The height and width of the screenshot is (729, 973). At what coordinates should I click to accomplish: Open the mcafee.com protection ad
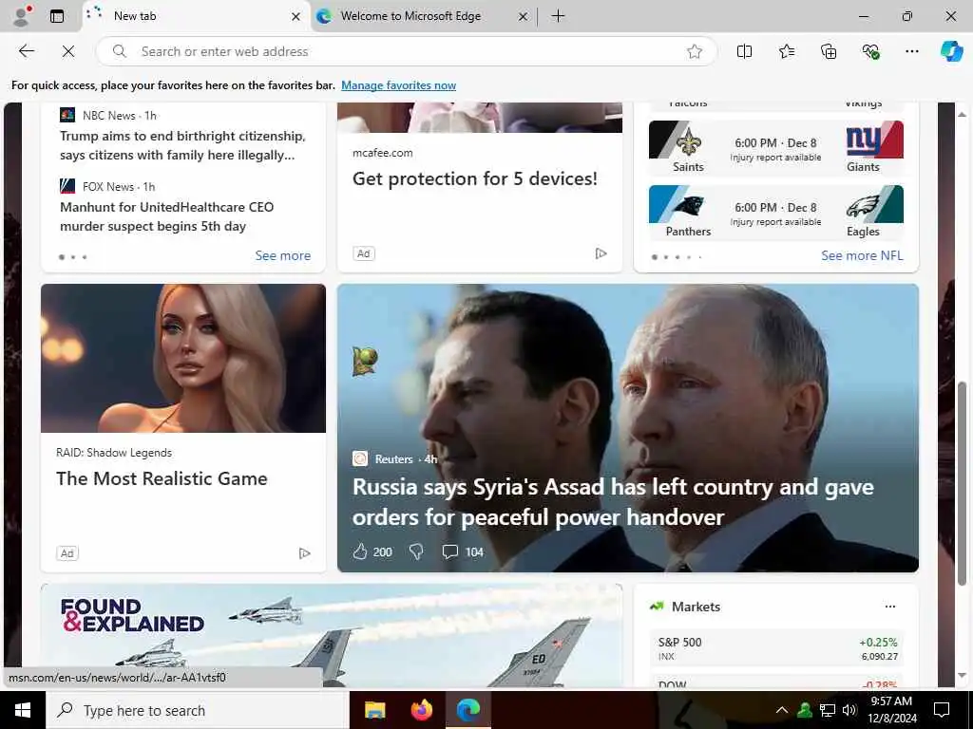click(x=475, y=178)
